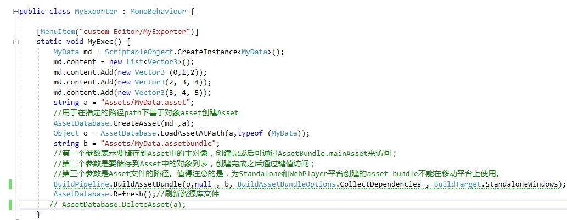Viewport: 567px width, 220px height.
Task: Click the BuildAssetBundle method name
Action: 147,184
